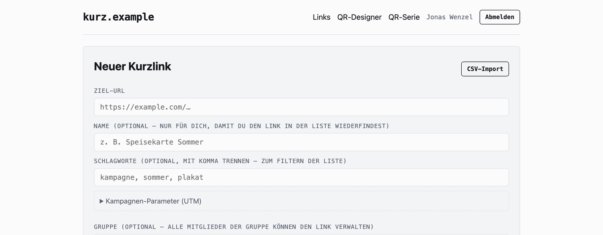Go to the Links page

pos(321,17)
